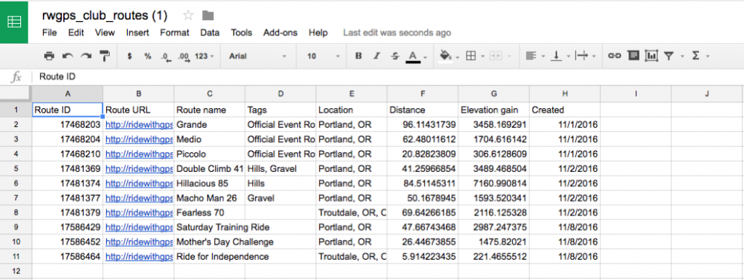This screenshot has height=280, width=744.
Task: Format as percent
Action: (148, 56)
